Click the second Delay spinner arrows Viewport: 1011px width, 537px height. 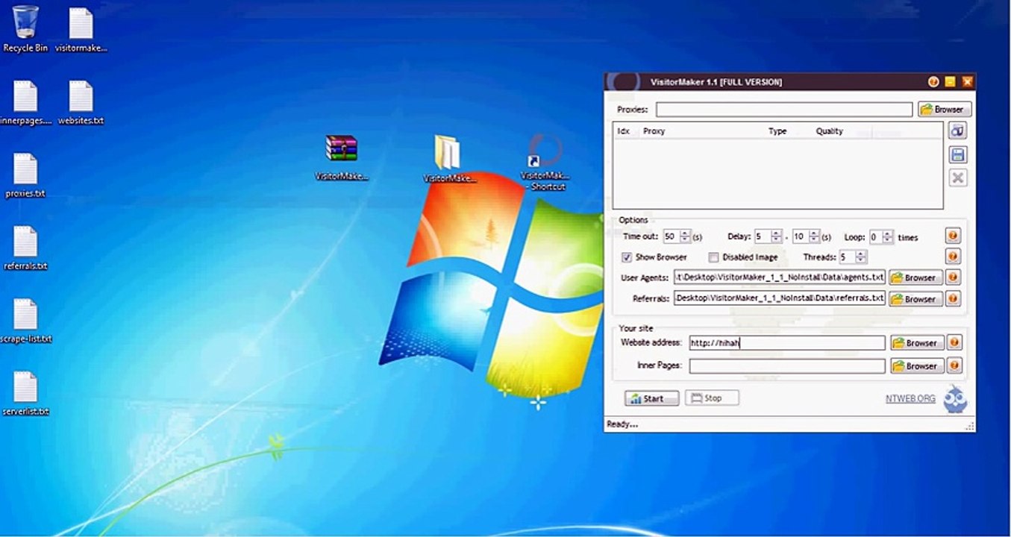point(815,236)
